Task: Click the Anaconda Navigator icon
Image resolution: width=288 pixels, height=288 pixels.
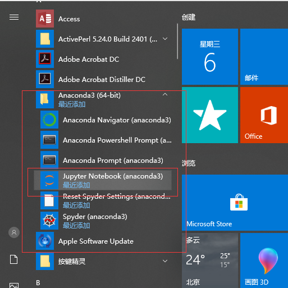Action: point(49,120)
